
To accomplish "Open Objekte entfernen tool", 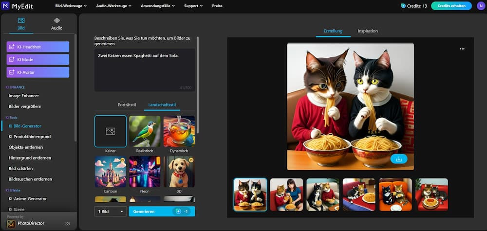I will click(26, 147).
